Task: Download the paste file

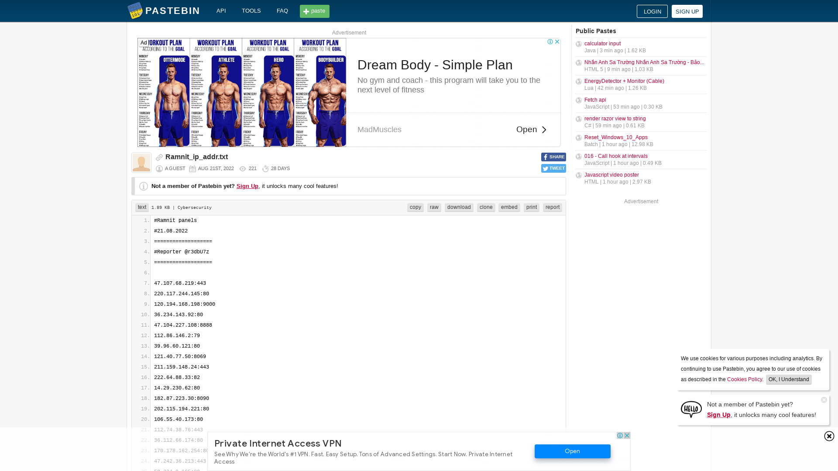Action: (x=459, y=208)
